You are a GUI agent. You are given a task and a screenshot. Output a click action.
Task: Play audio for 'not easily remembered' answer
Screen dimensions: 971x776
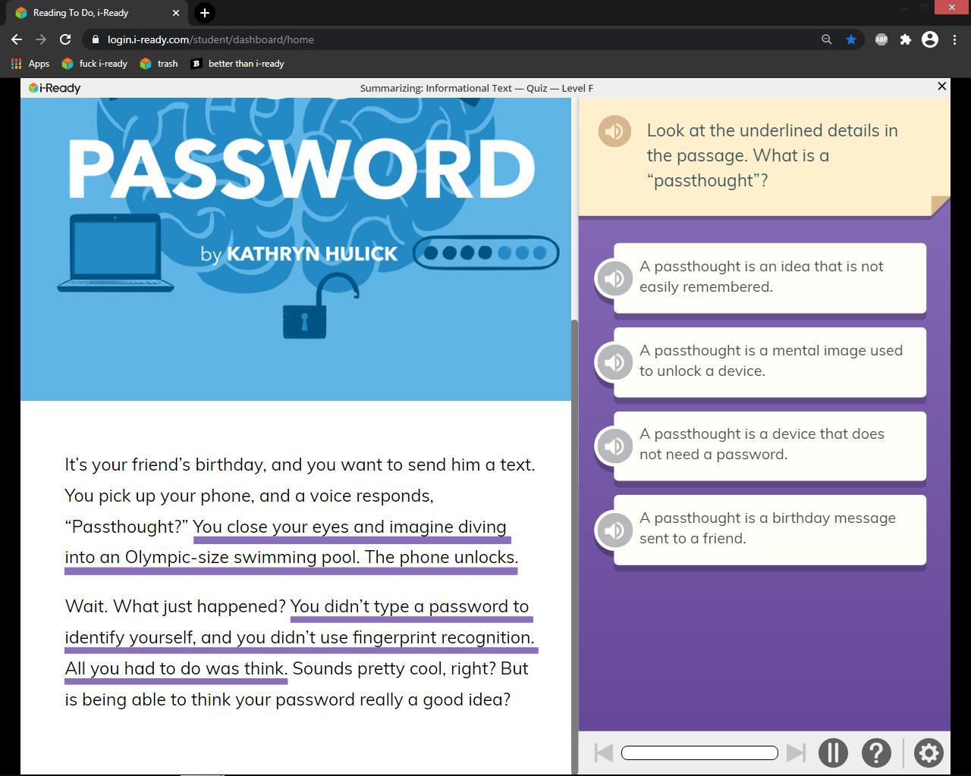tap(614, 278)
